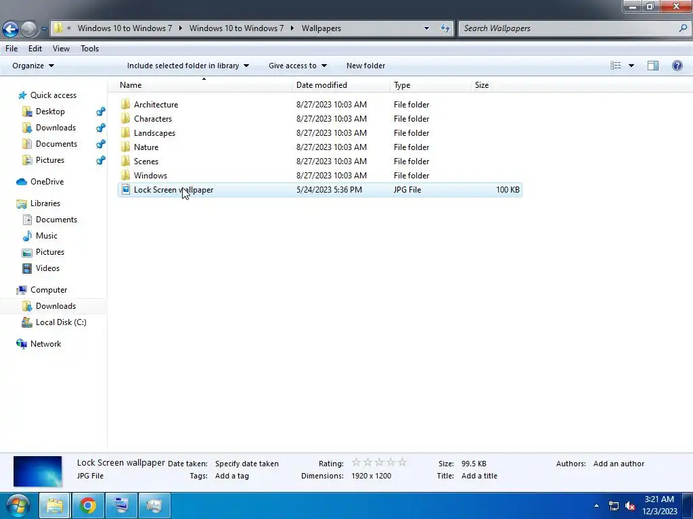Viewport: 693px width, 519px height.
Task: Expand address bar history dropdown
Action: [x=426, y=28]
